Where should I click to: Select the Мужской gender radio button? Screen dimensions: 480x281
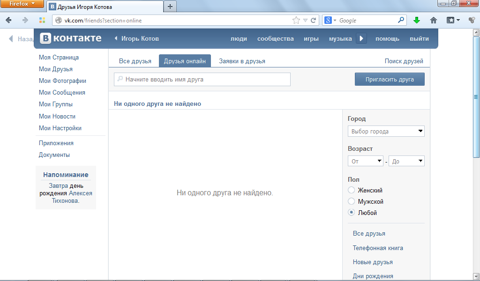[x=352, y=201]
